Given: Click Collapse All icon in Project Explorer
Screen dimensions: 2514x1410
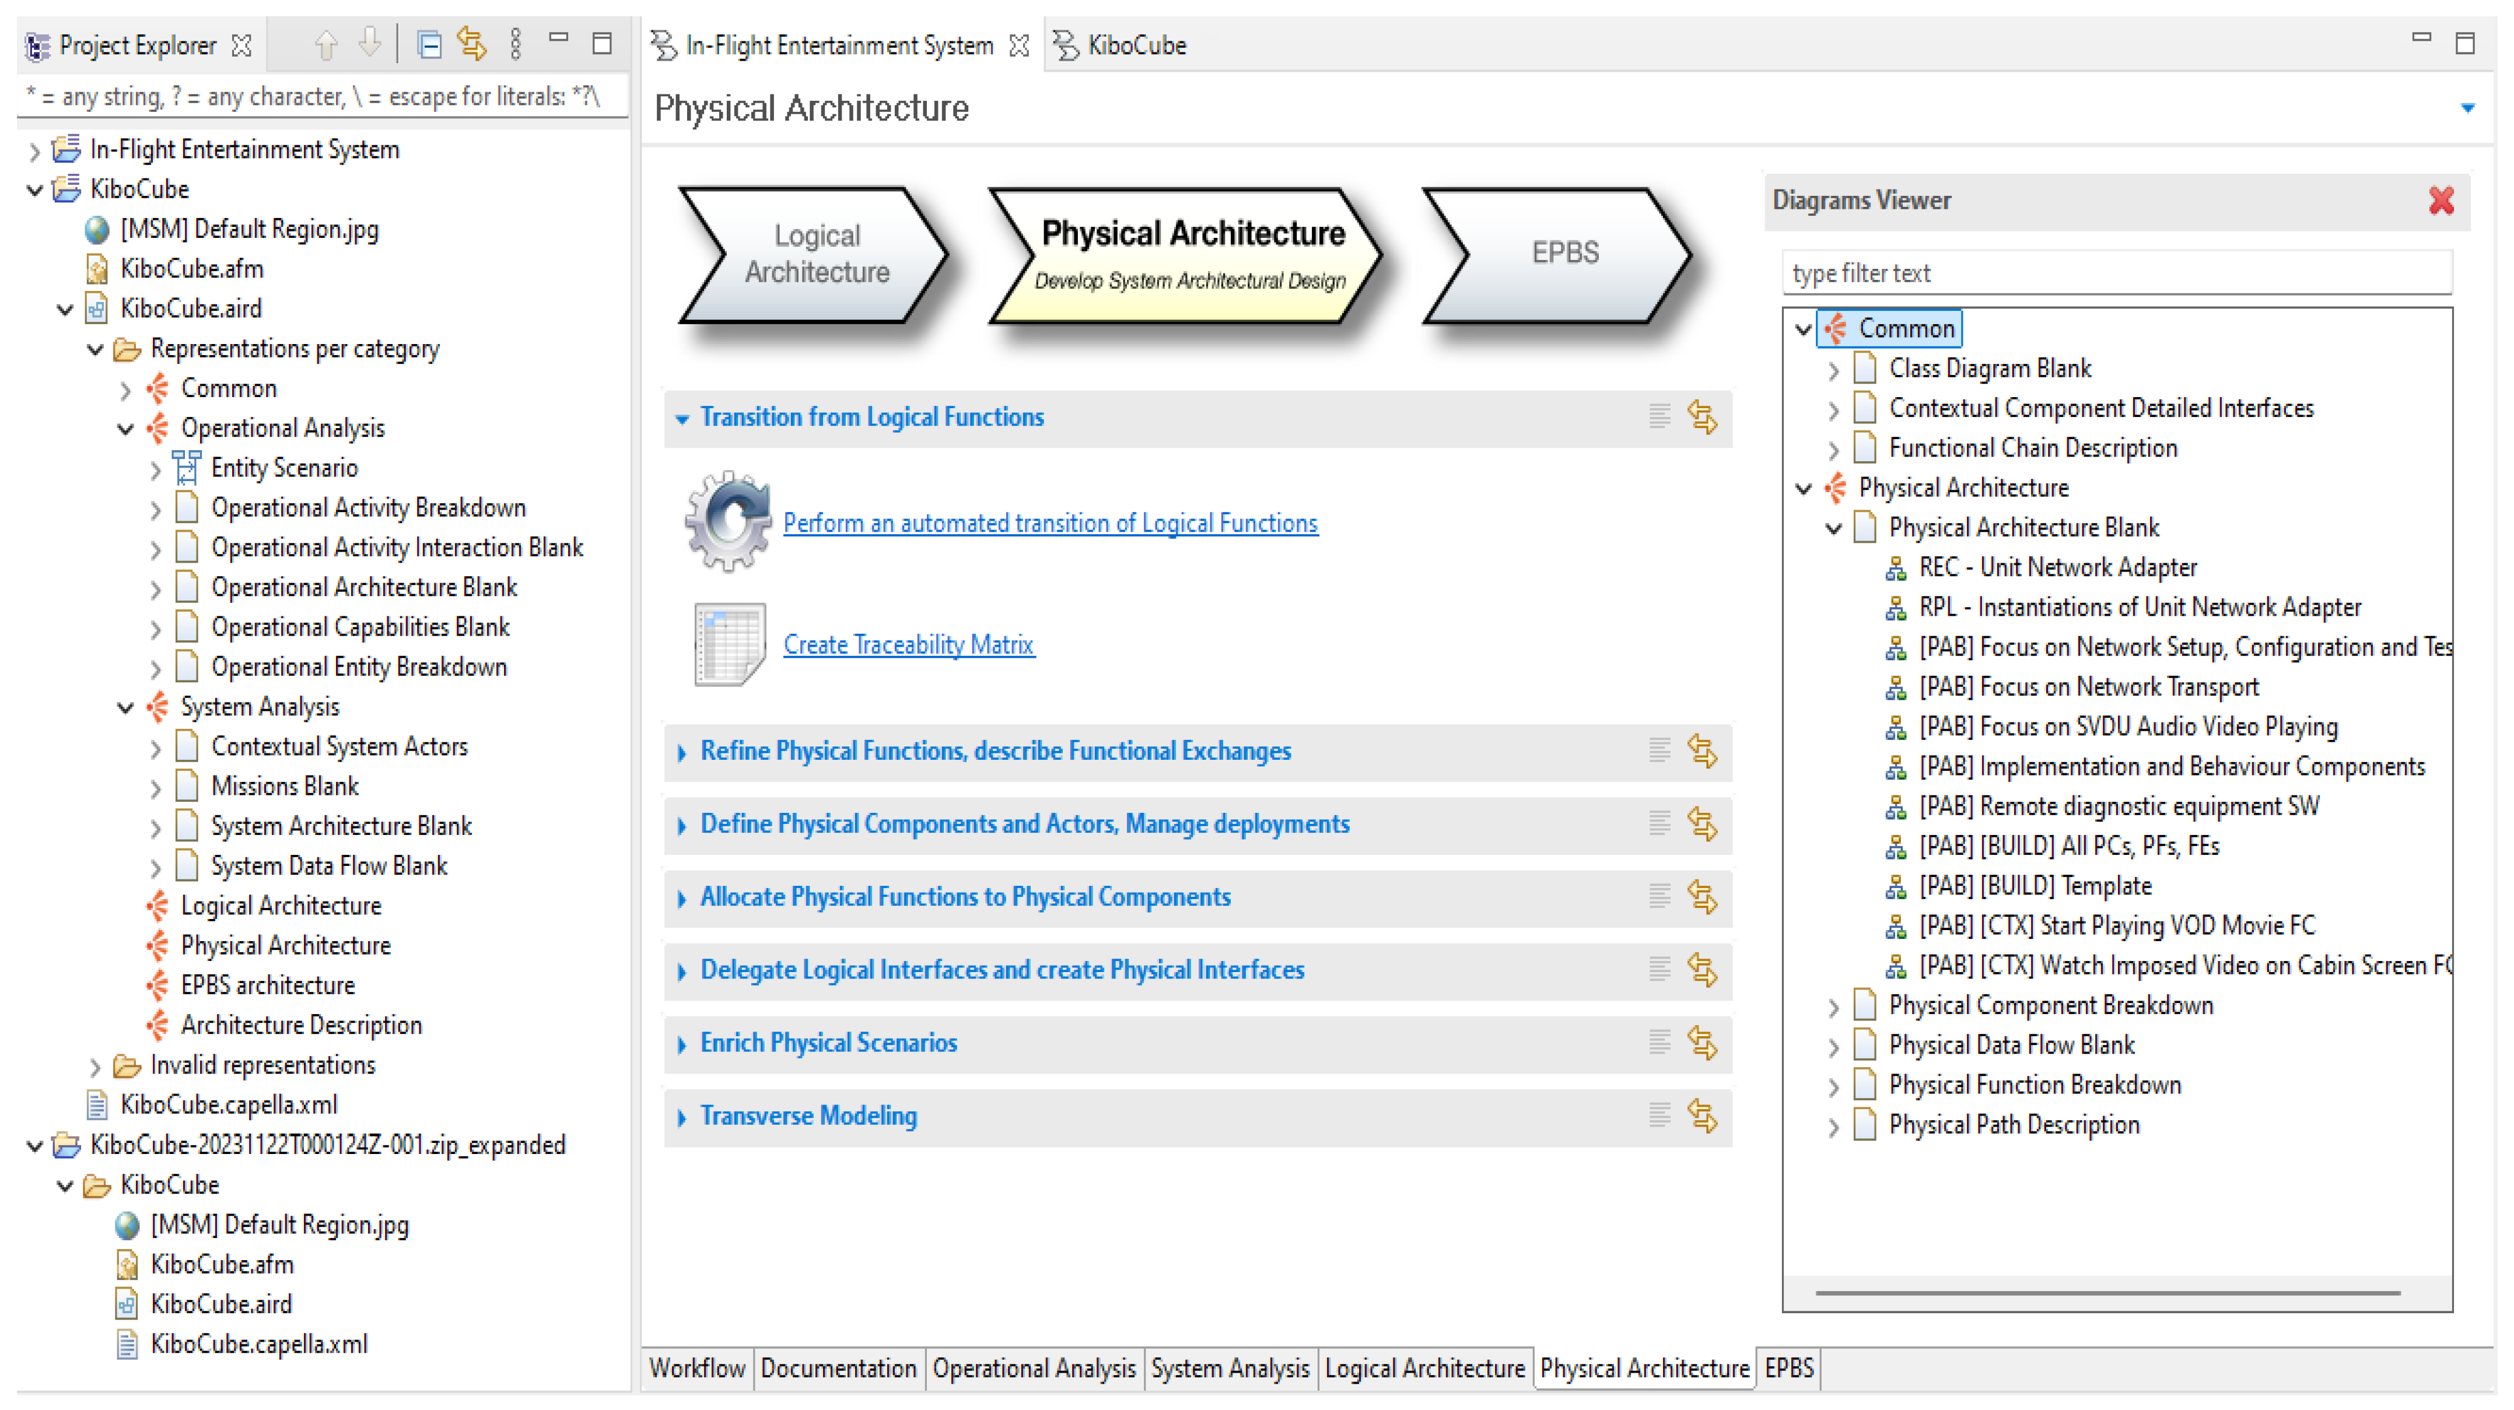Looking at the screenshot, I should (x=429, y=44).
